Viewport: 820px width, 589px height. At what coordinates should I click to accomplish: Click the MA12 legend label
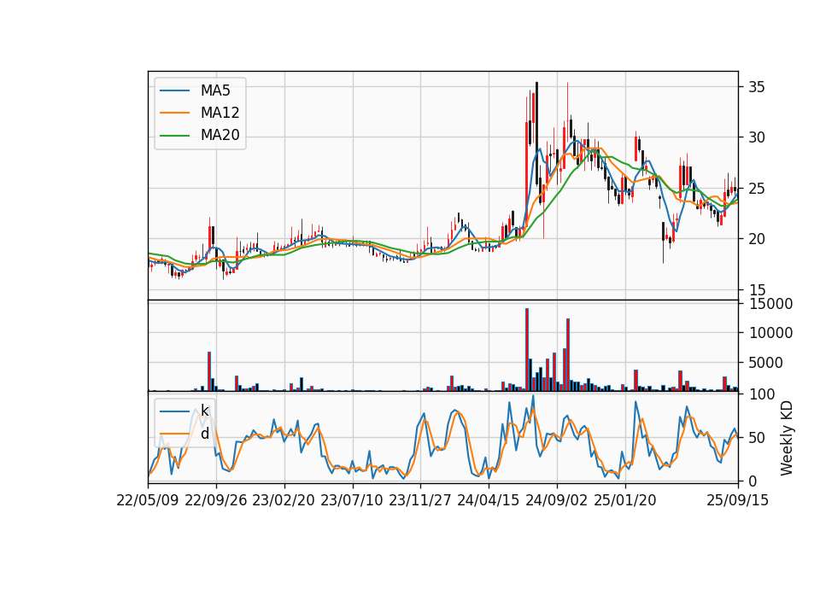(x=220, y=113)
